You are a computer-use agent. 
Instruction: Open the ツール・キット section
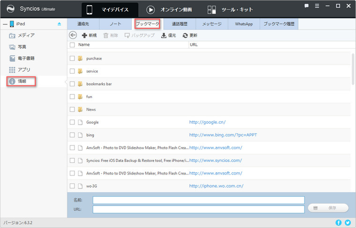[230, 10]
